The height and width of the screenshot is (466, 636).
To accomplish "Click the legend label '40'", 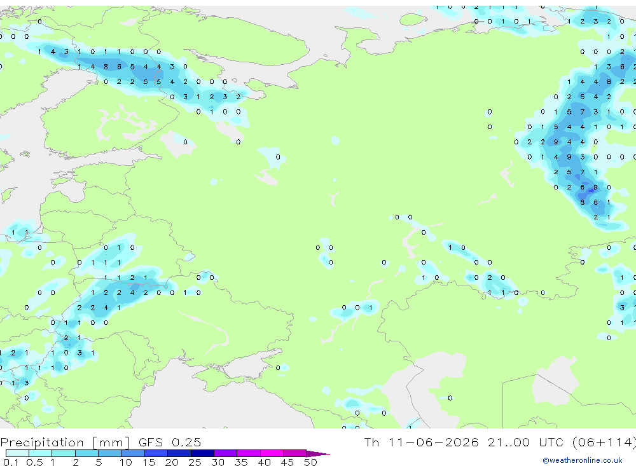I will [x=264, y=462].
